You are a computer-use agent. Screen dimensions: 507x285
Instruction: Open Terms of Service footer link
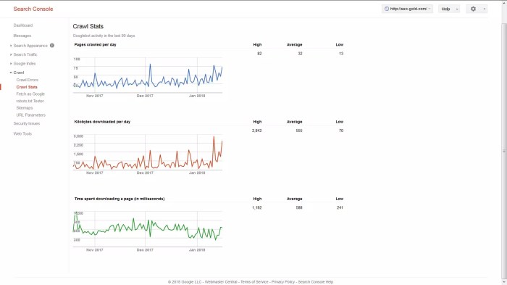point(254,282)
